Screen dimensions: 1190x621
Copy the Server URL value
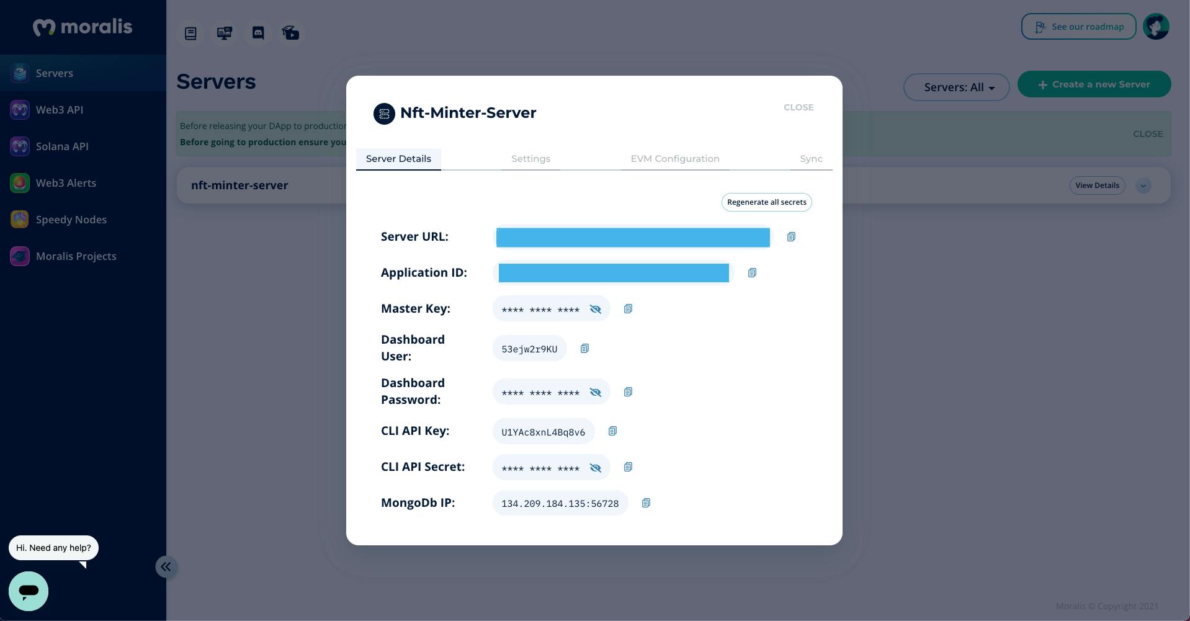[791, 237]
